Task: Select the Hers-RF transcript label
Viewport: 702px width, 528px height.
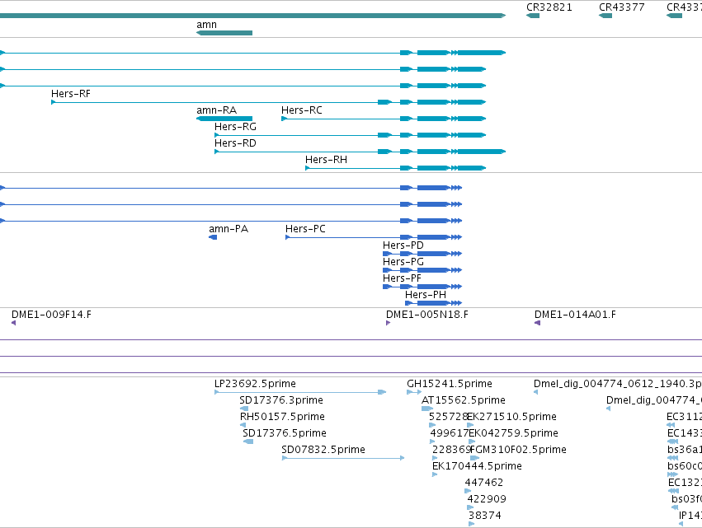Action: (71, 93)
